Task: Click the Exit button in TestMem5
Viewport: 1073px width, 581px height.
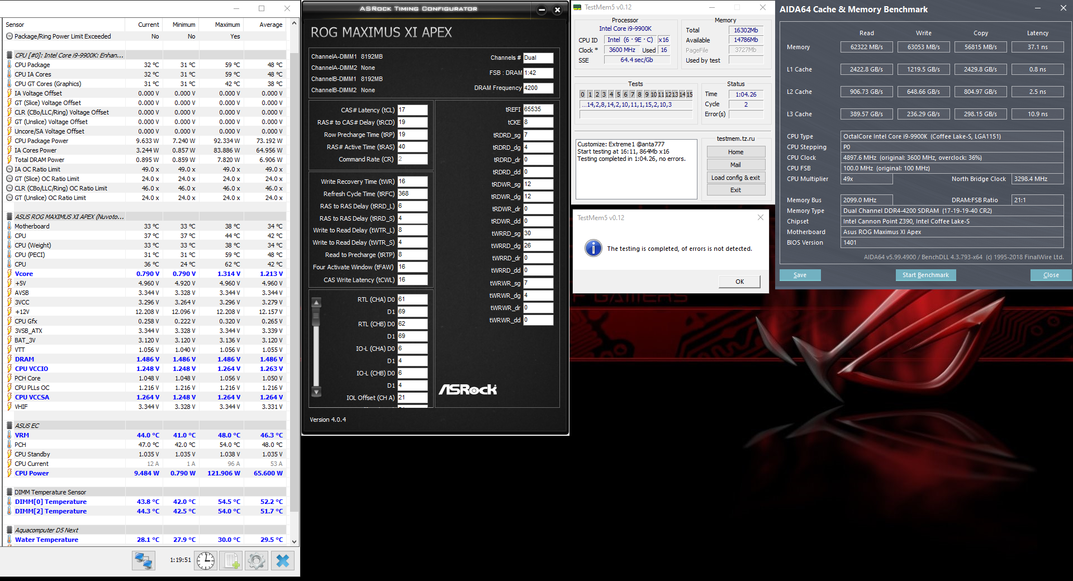Action: tap(735, 190)
